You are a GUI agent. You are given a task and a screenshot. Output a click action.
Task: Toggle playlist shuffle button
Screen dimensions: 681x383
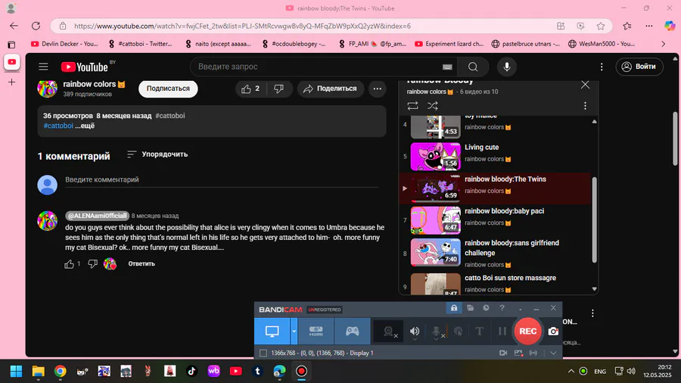433,105
